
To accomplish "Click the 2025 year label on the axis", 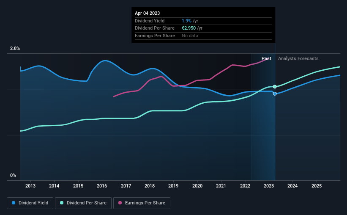I will (x=317, y=186).
